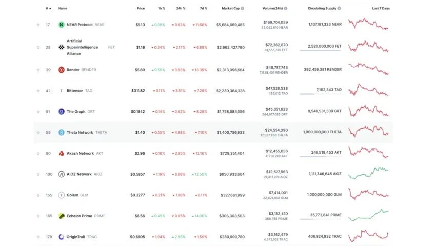This screenshot has height=246, width=436.
Task: Open AIOZ Network 7-day sparkline chart
Action: (x=368, y=173)
